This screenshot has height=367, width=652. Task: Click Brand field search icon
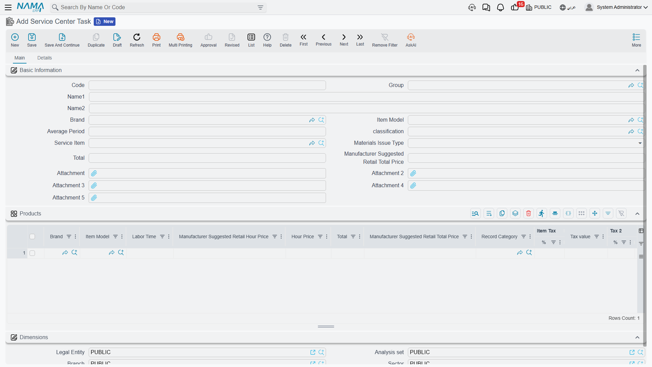point(321,120)
